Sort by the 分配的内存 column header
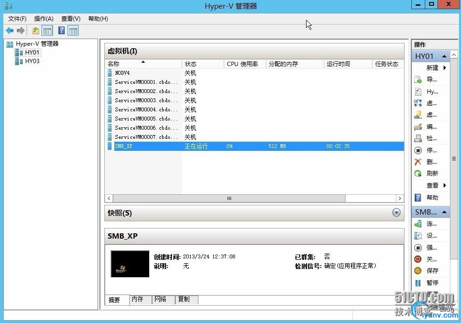Screen dimensions: 461x323 pyautogui.click(x=294, y=64)
